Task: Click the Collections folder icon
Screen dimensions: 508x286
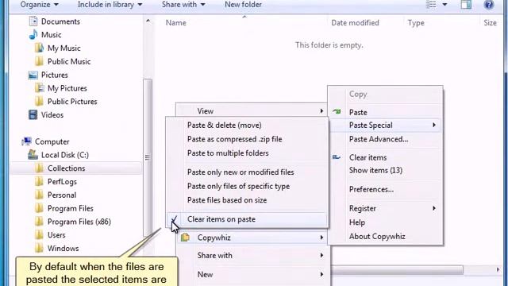Action: coord(39,168)
